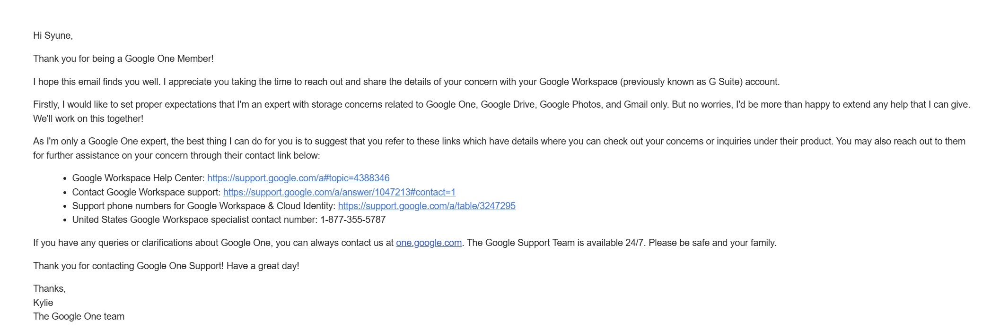This screenshot has width=991, height=330.
Task: Click the "I hope this email finds you well" sentence
Action: tap(96, 82)
